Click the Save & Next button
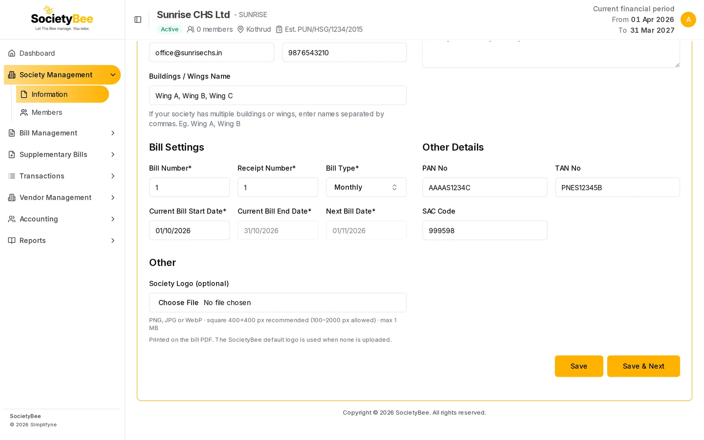The height and width of the screenshot is (440, 704). pos(643,366)
